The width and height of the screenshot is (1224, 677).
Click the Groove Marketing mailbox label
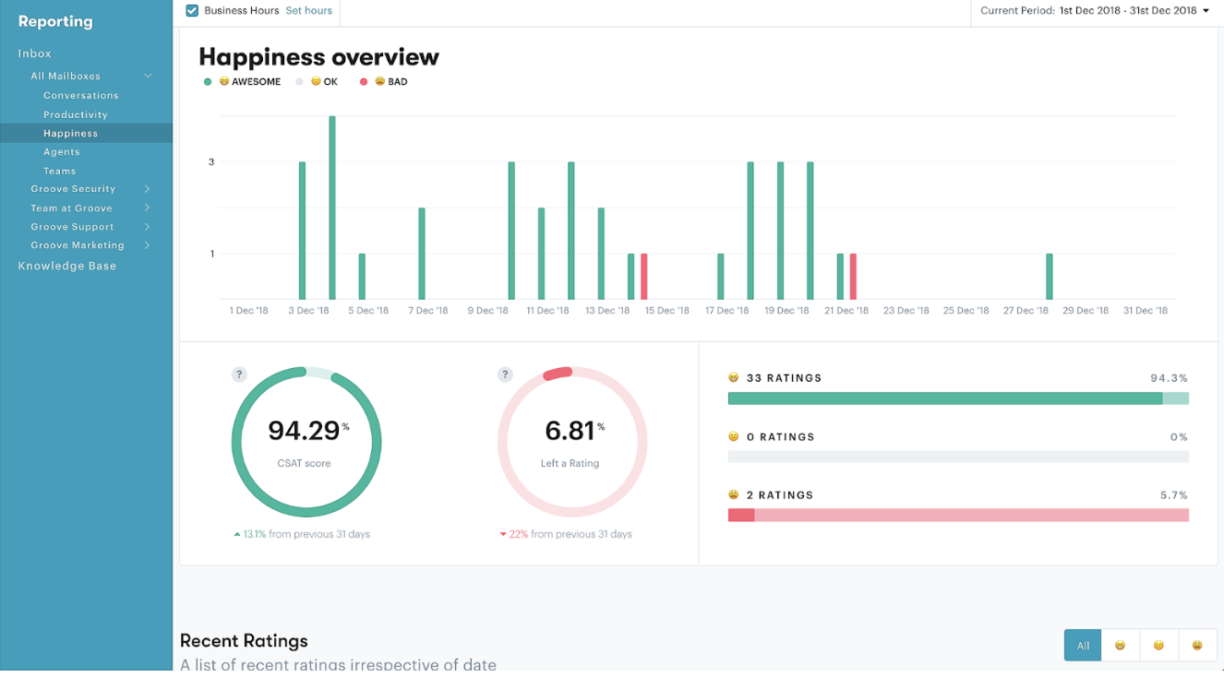click(x=78, y=245)
